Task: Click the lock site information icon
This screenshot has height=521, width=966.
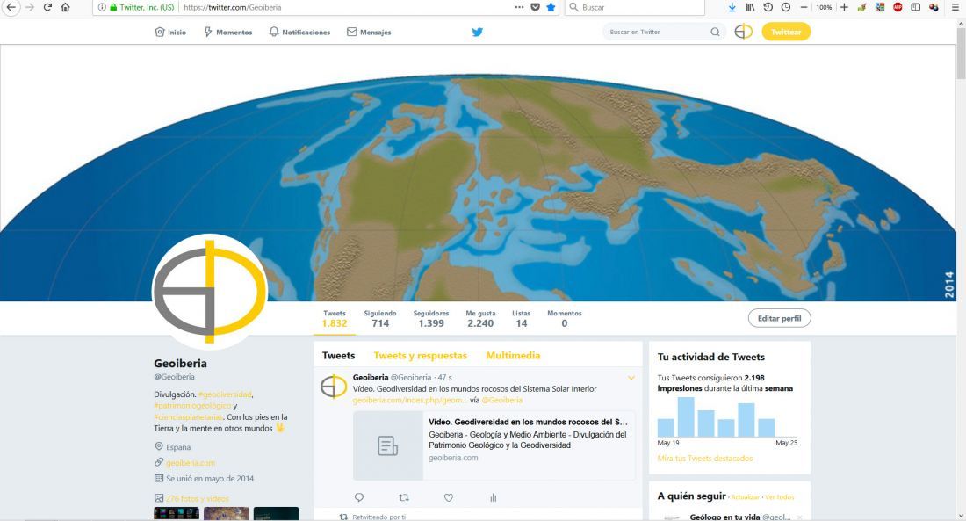Action: (113, 7)
